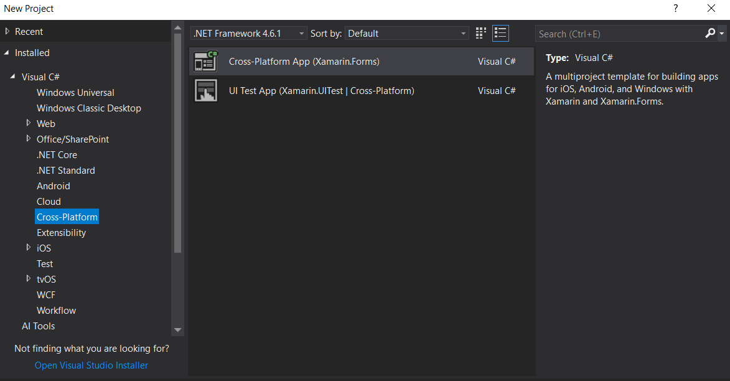The width and height of the screenshot is (730, 381).
Task: Expand the Web tree node
Action: [29, 123]
